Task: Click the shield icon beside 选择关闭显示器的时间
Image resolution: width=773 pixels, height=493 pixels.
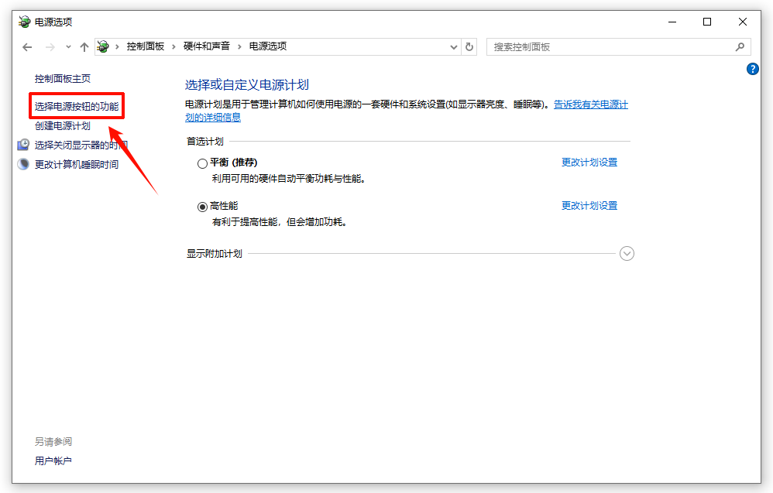Action: point(23,144)
